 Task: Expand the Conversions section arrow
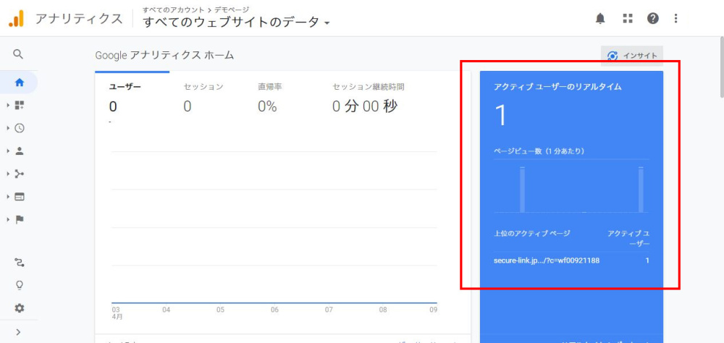click(x=8, y=220)
